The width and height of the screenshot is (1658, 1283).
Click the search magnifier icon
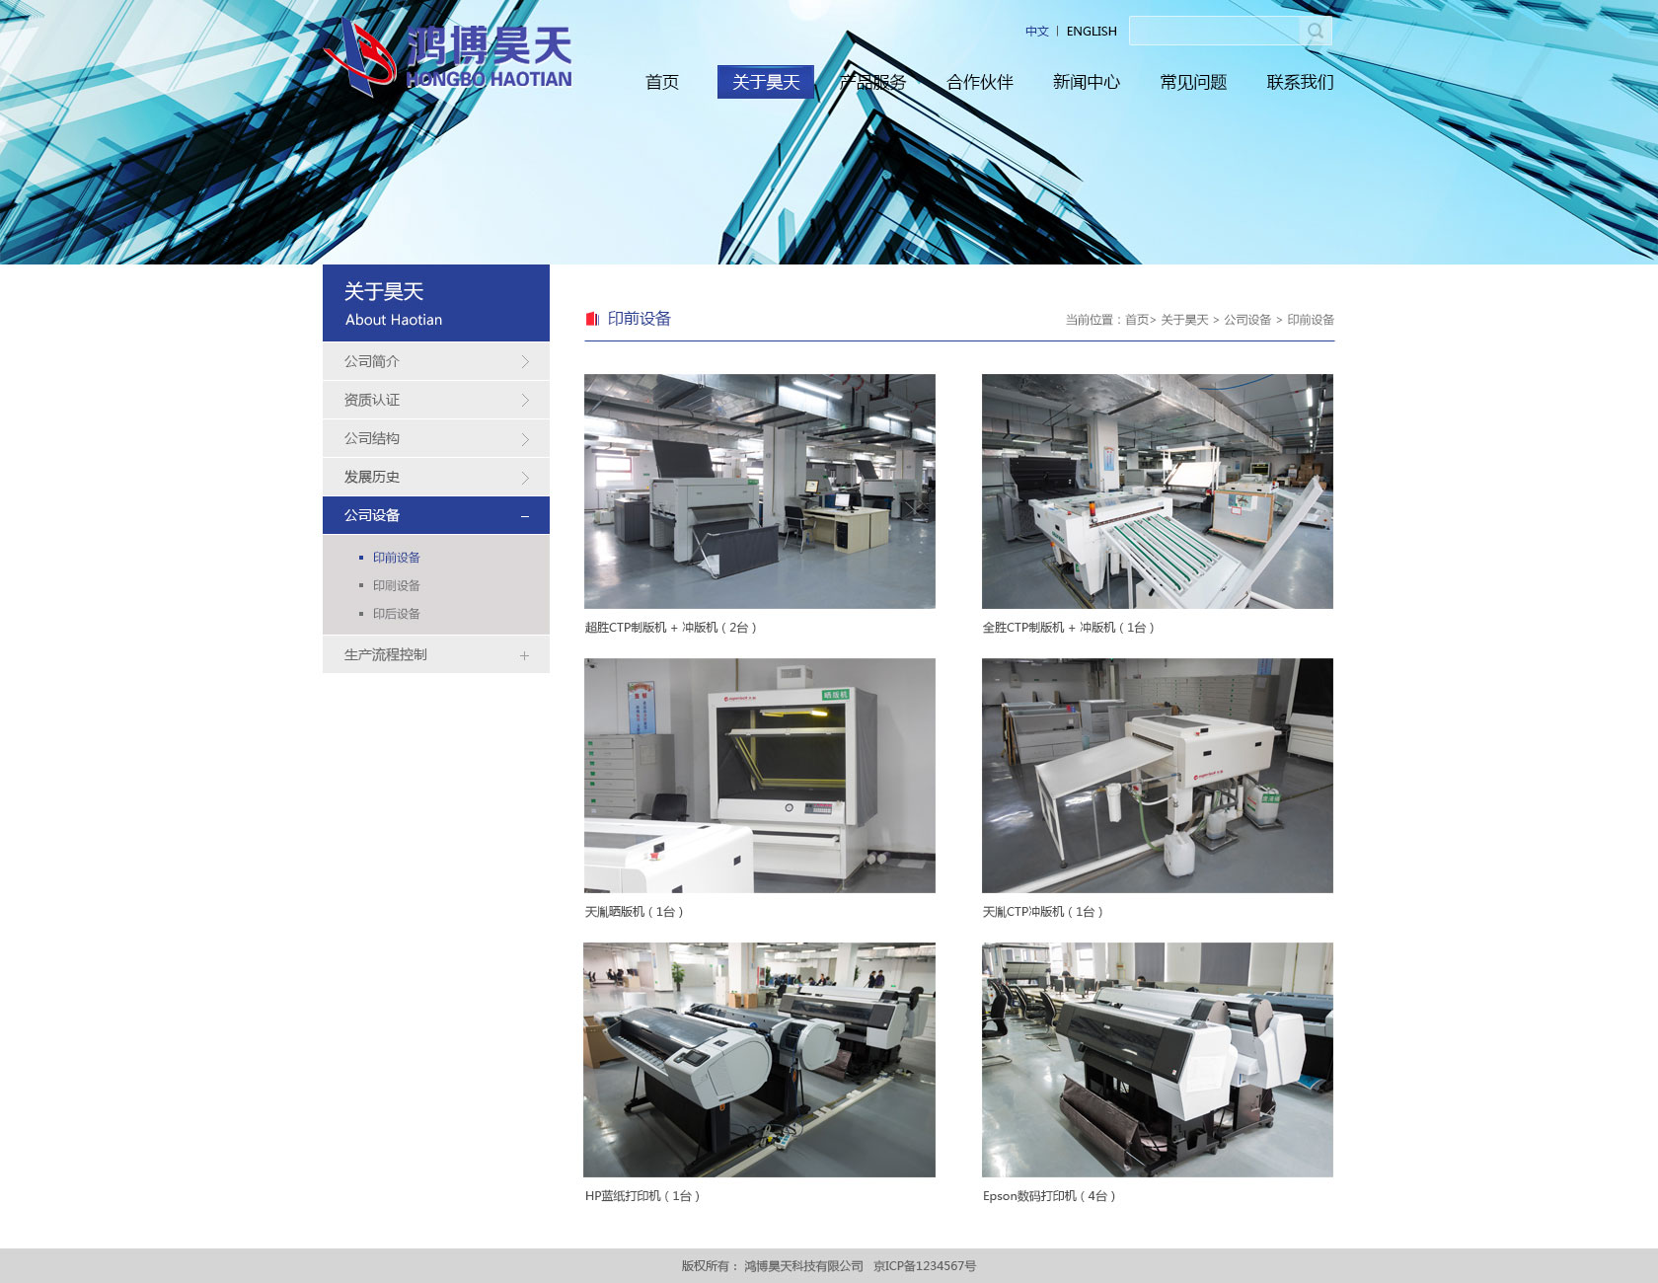[x=1315, y=32]
